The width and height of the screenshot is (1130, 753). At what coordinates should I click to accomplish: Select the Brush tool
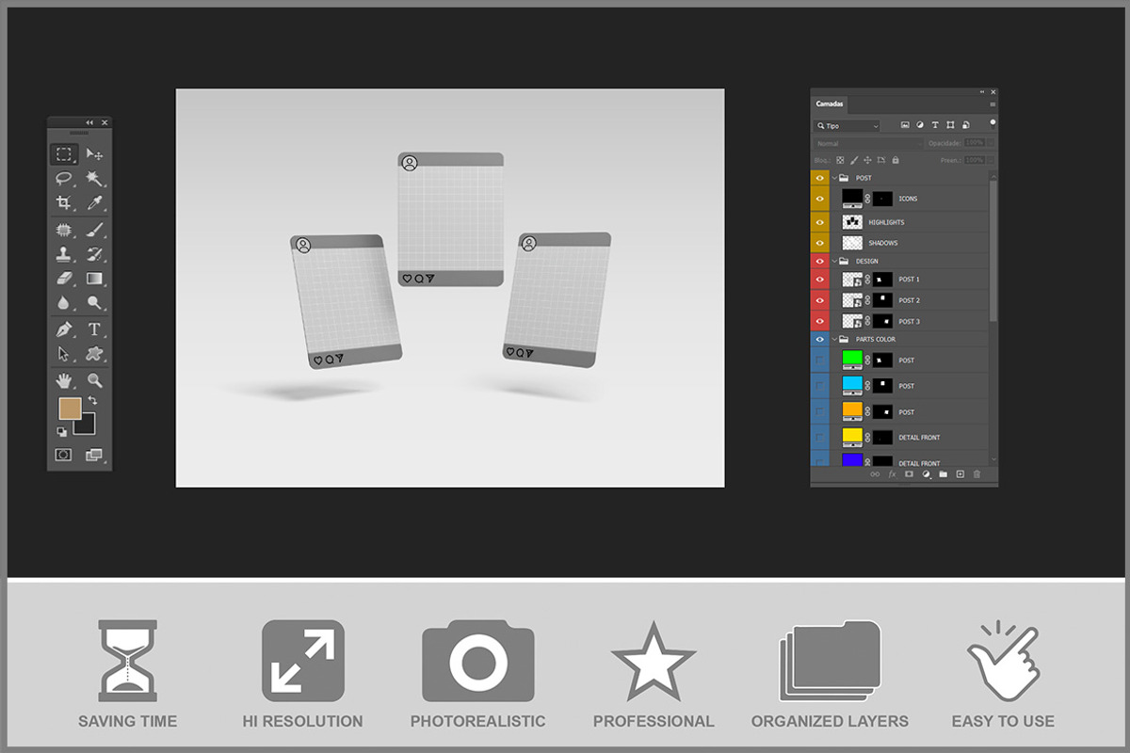click(94, 229)
